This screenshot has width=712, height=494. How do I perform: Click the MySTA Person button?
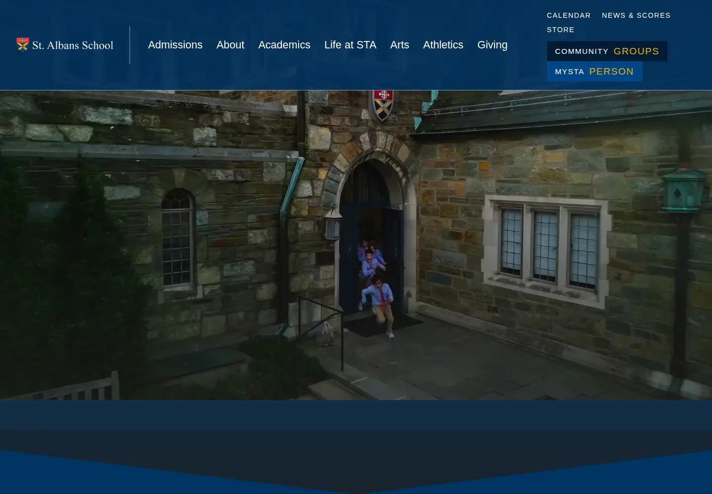(594, 71)
